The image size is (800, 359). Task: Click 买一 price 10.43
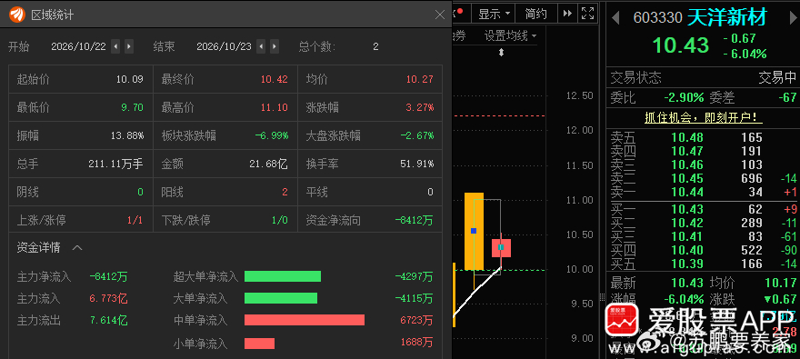point(687,210)
